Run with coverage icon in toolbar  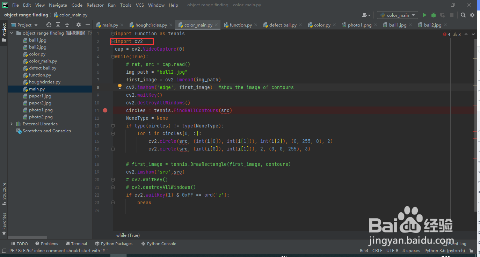click(x=443, y=15)
